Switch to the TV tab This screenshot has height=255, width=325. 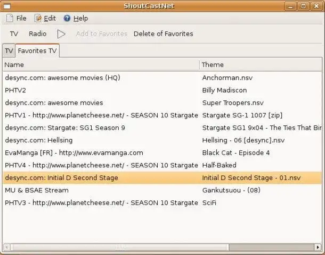(x=9, y=51)
